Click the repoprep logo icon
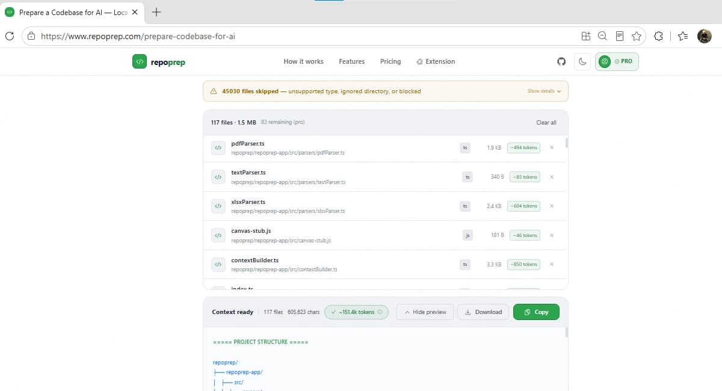This screenshot has width=722, height=391. click(140, 61)
